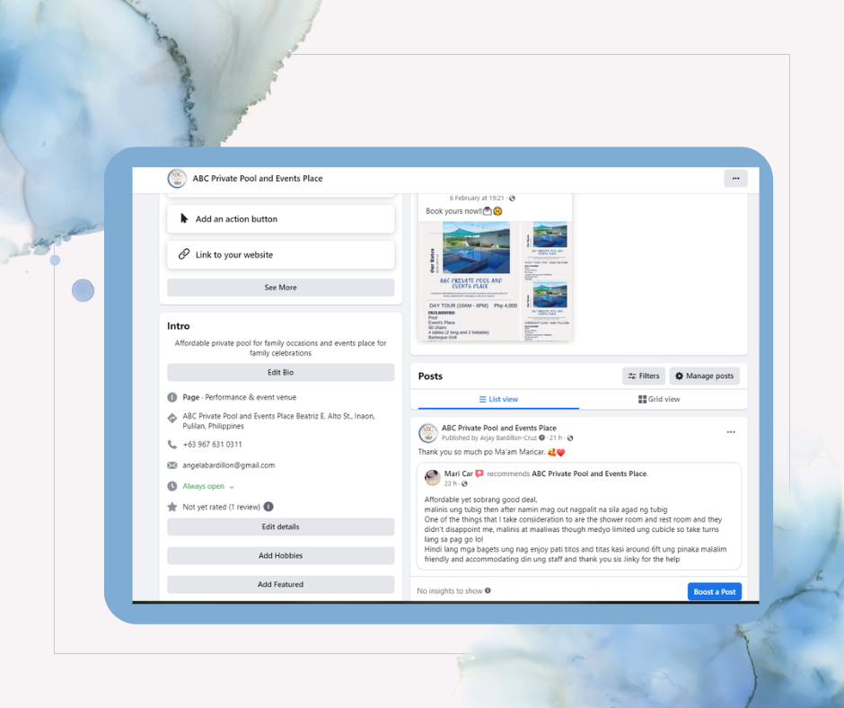Click the globe privacy icon next to 6 February at 19:21
The image size is (844, 708).
coord(512,199)
